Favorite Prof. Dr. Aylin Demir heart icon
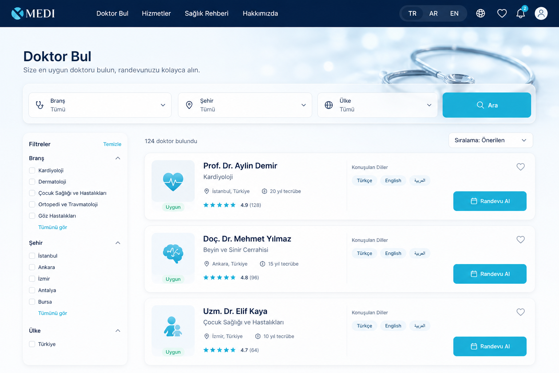The width and height of the screenshot is (559, 373). (x=521, y=167)
